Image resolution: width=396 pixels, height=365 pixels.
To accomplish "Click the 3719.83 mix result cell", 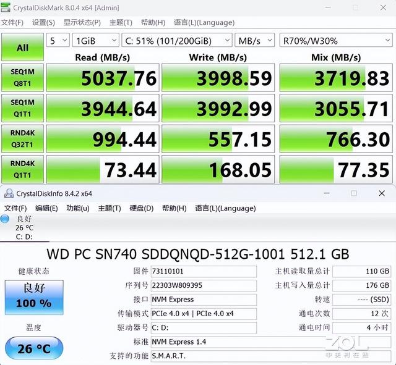I will (336, 77).
